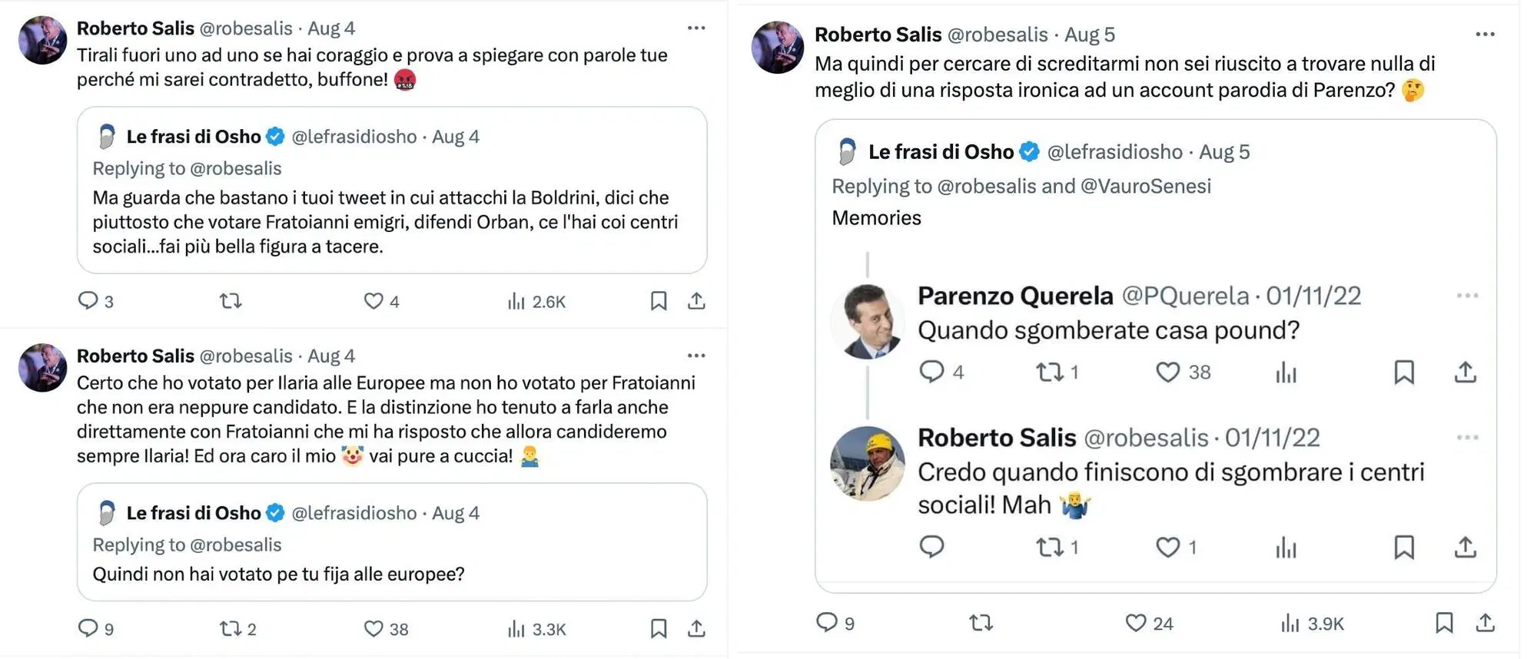Retweet the "Certo che ho votato per Ilaria" tweet

click(x=231, y=628)
